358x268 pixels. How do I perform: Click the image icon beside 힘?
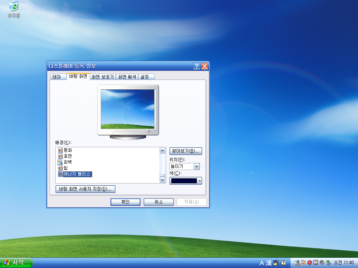click(60, 168)
